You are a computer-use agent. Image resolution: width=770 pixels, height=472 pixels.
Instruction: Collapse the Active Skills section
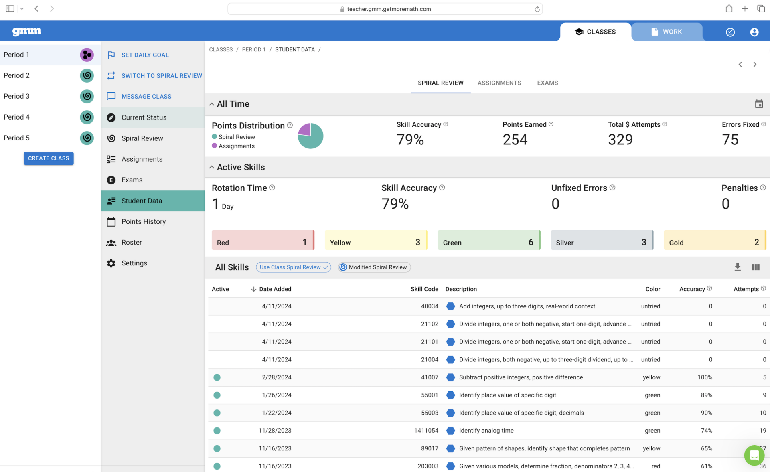[212, 167]
